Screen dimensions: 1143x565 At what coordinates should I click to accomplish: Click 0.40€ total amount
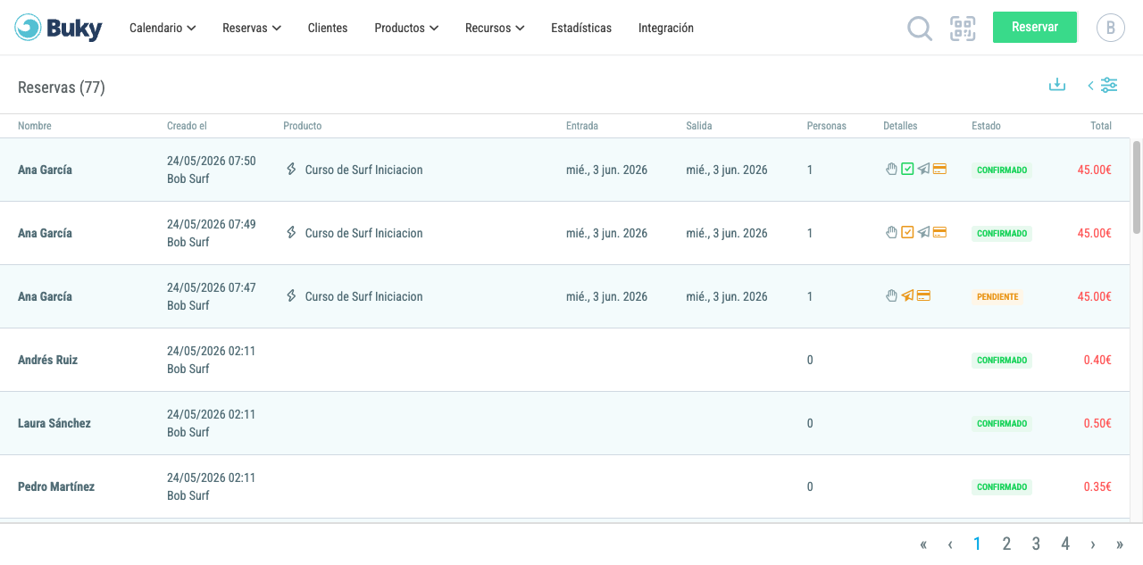click(x=1097, y=360)
